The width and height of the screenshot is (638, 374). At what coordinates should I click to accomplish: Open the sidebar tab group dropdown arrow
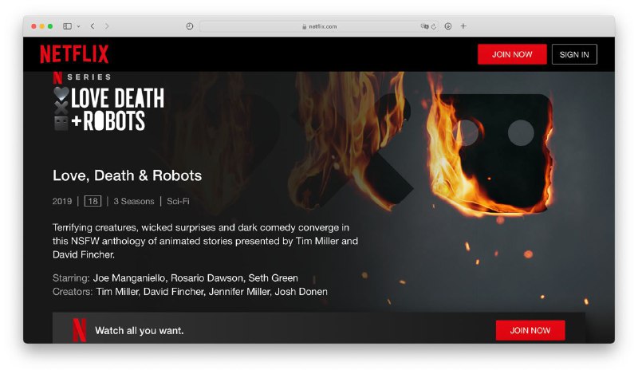coord(78,26)
